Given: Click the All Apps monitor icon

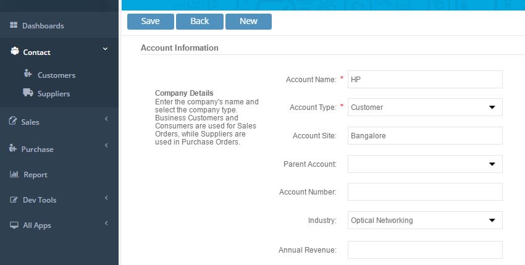Looking at the screenshot, I should coord(14,225).
